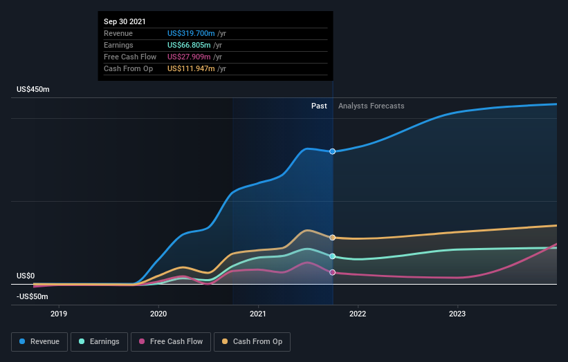The image size is (568, 362).
Task: Click the 2022 x-axis label
Action: coord(358,314)
